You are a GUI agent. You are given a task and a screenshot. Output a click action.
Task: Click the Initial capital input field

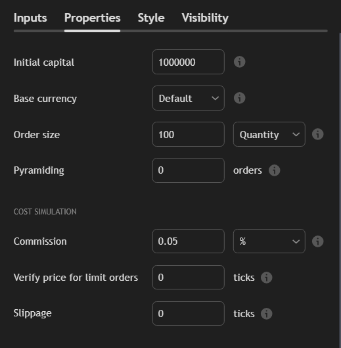[189, 62]
